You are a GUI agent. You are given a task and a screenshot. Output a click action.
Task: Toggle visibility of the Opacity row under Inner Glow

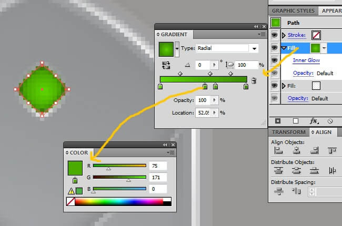click(274, 73)
